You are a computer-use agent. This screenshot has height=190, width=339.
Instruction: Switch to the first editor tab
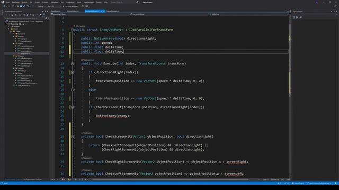pos(56,11)
